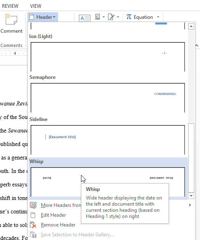Screen dimensions: 200x240
Task: Click the ruler at mark 4
Action: point(15,53)
